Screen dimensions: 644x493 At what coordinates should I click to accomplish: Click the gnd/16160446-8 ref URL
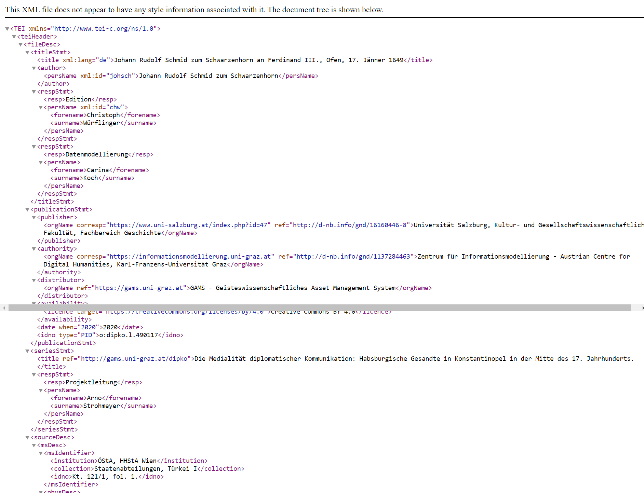pyautogui.click(x=349, y=225)
